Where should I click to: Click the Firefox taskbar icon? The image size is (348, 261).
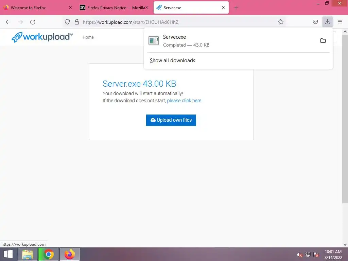coord(70,254)
